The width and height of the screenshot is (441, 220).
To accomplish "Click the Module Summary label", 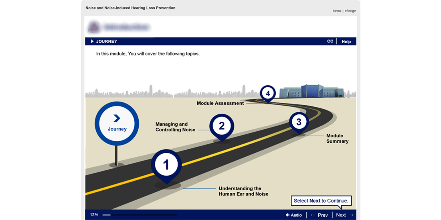I will (x=337, y=138).
